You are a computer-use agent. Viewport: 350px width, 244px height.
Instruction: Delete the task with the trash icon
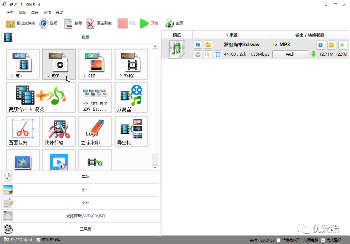coord(218,54)
